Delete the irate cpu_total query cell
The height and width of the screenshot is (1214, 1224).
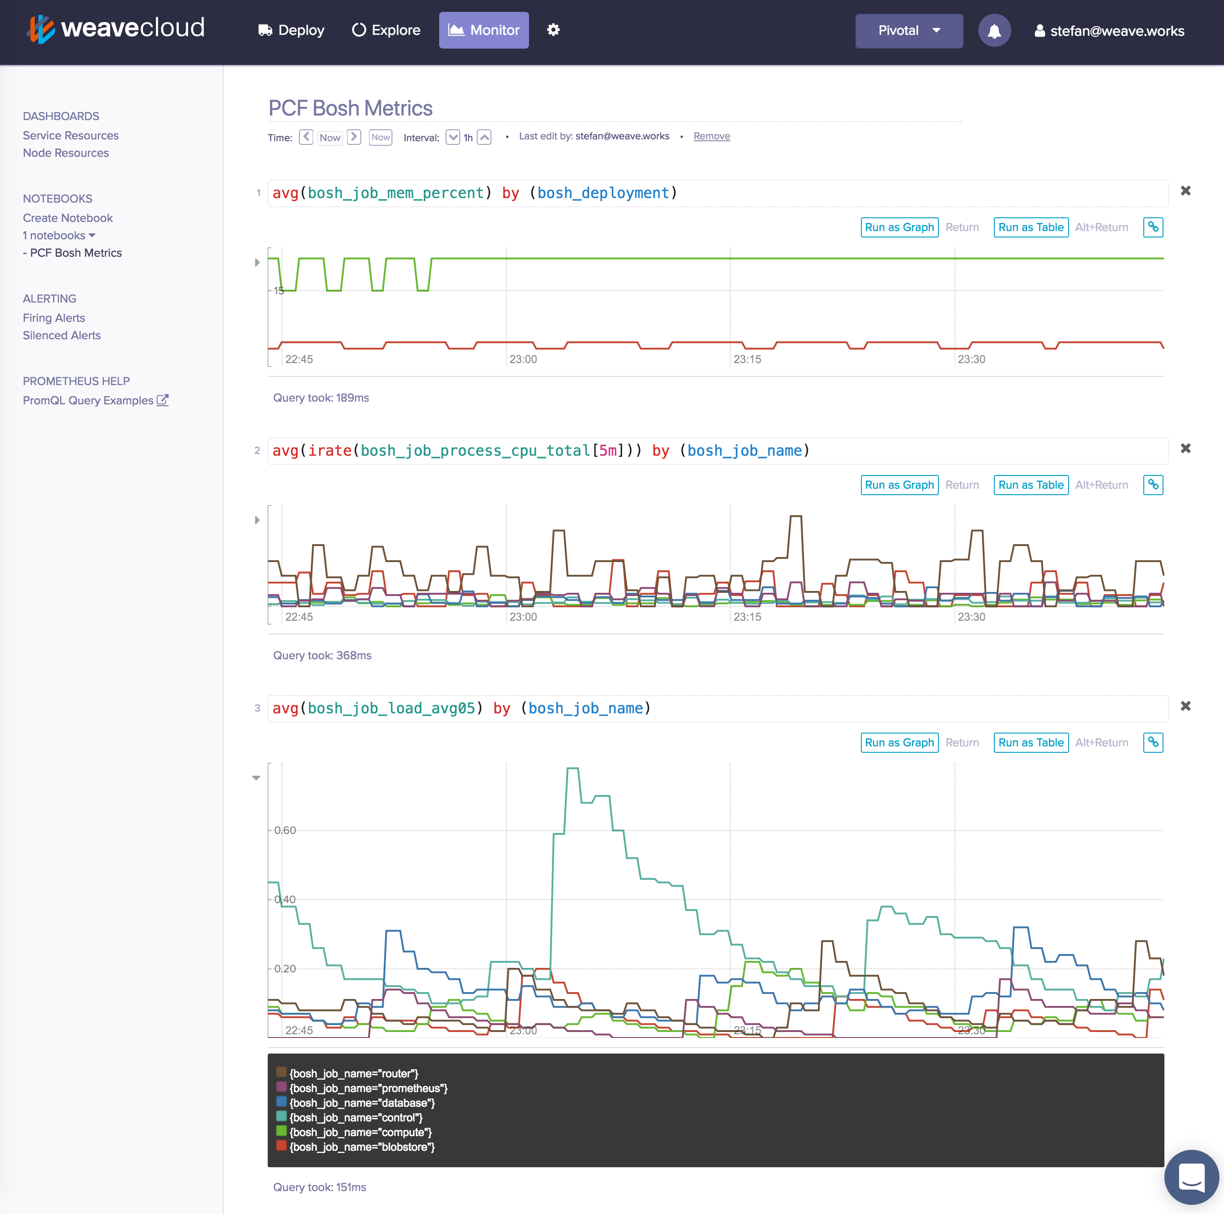click(1185, 448)
